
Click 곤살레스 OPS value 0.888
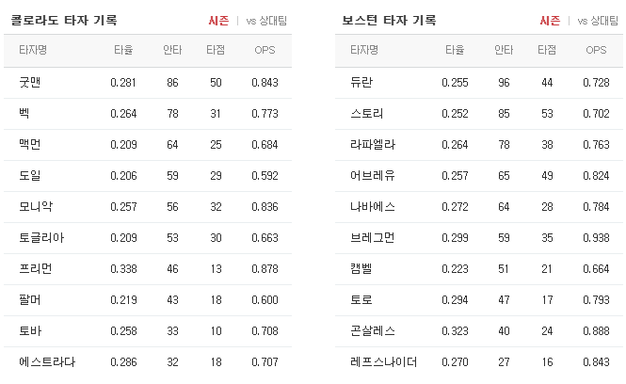tap(596, 331)
